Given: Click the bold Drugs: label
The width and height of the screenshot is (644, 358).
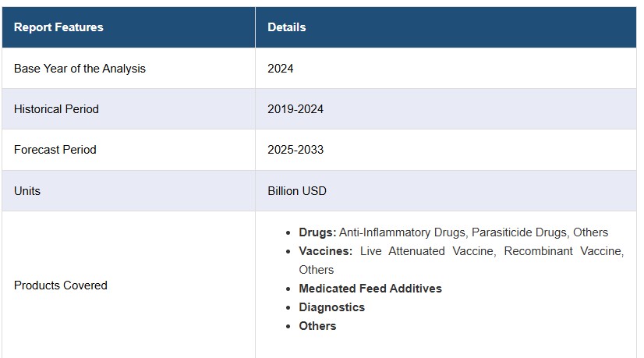Looking at the screenshot, I should point(317,232).
